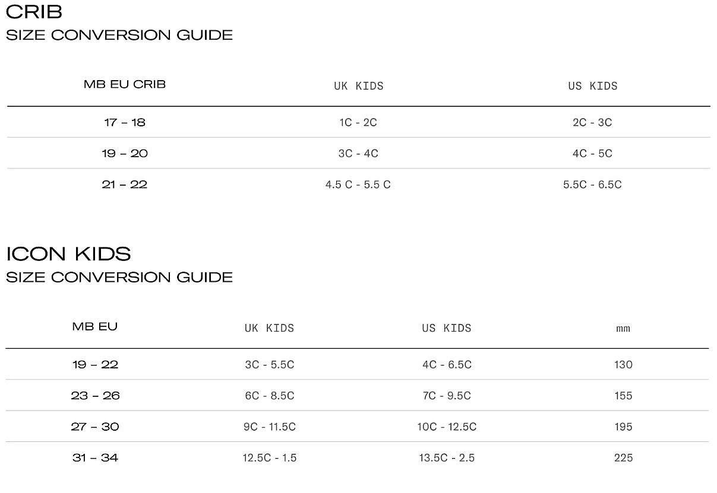Select the 130 mm value
Screen dimensions: 717x493
[624, 364]
